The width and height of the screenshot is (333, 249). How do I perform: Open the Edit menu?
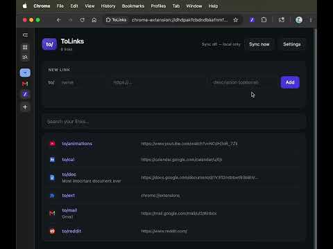click(x=74, y=6)
